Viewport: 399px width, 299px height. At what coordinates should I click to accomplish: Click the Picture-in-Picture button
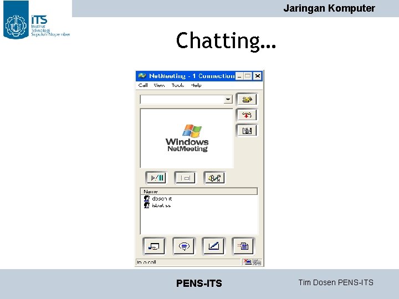tap(186, 178)
